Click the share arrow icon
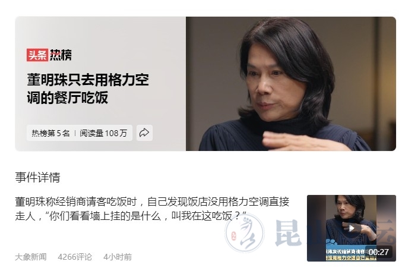Image resolution: width=402 pixels, height=277 pixels. [x=144, y=133]
